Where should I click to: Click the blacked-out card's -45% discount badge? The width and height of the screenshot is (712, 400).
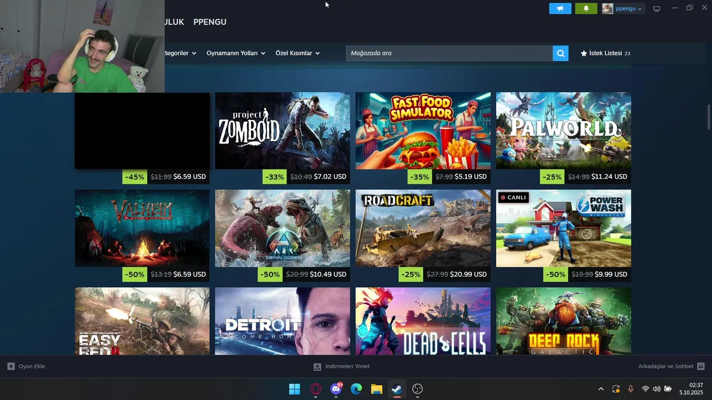[x=135, y=177]
